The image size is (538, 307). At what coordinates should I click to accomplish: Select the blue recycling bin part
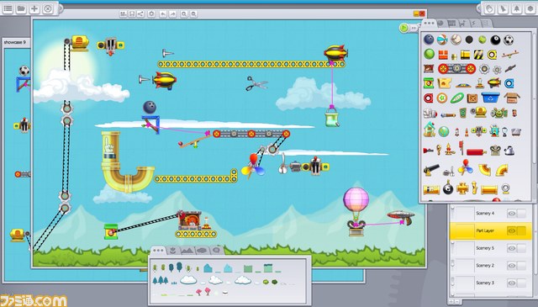coord(491,98)
